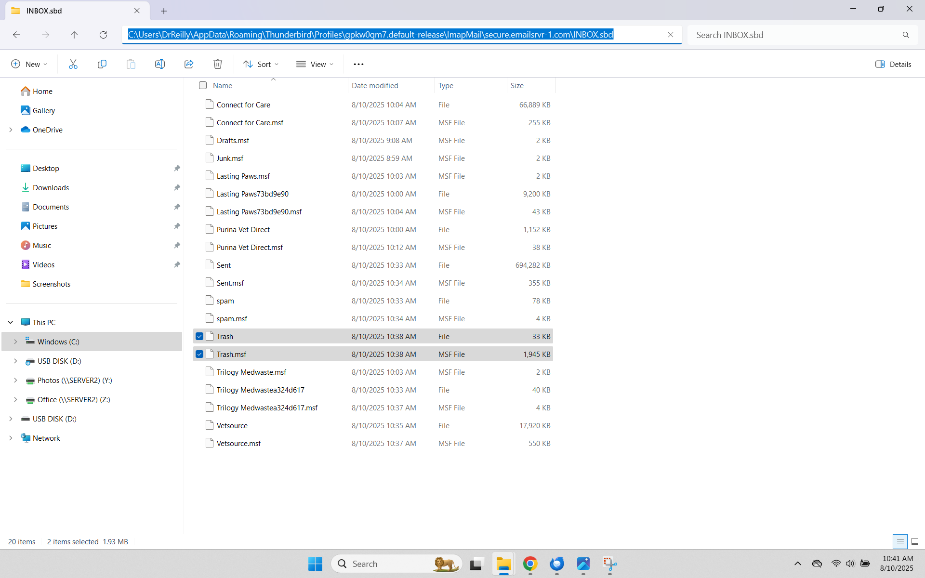The height and width of the screenshot is (578, 925).
Task: Sort by the Date modified column header
Action: [x=375, y=85]
